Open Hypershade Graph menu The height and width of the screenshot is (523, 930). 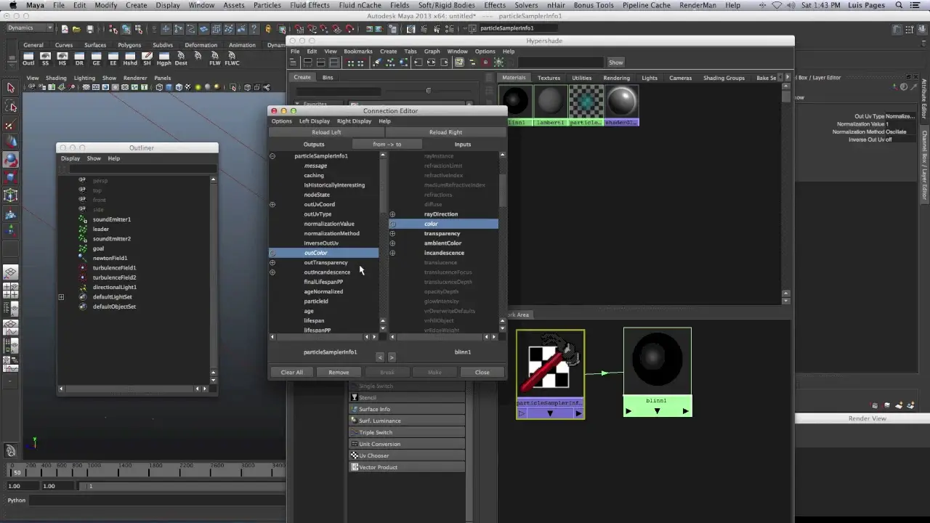coord(432,52)
